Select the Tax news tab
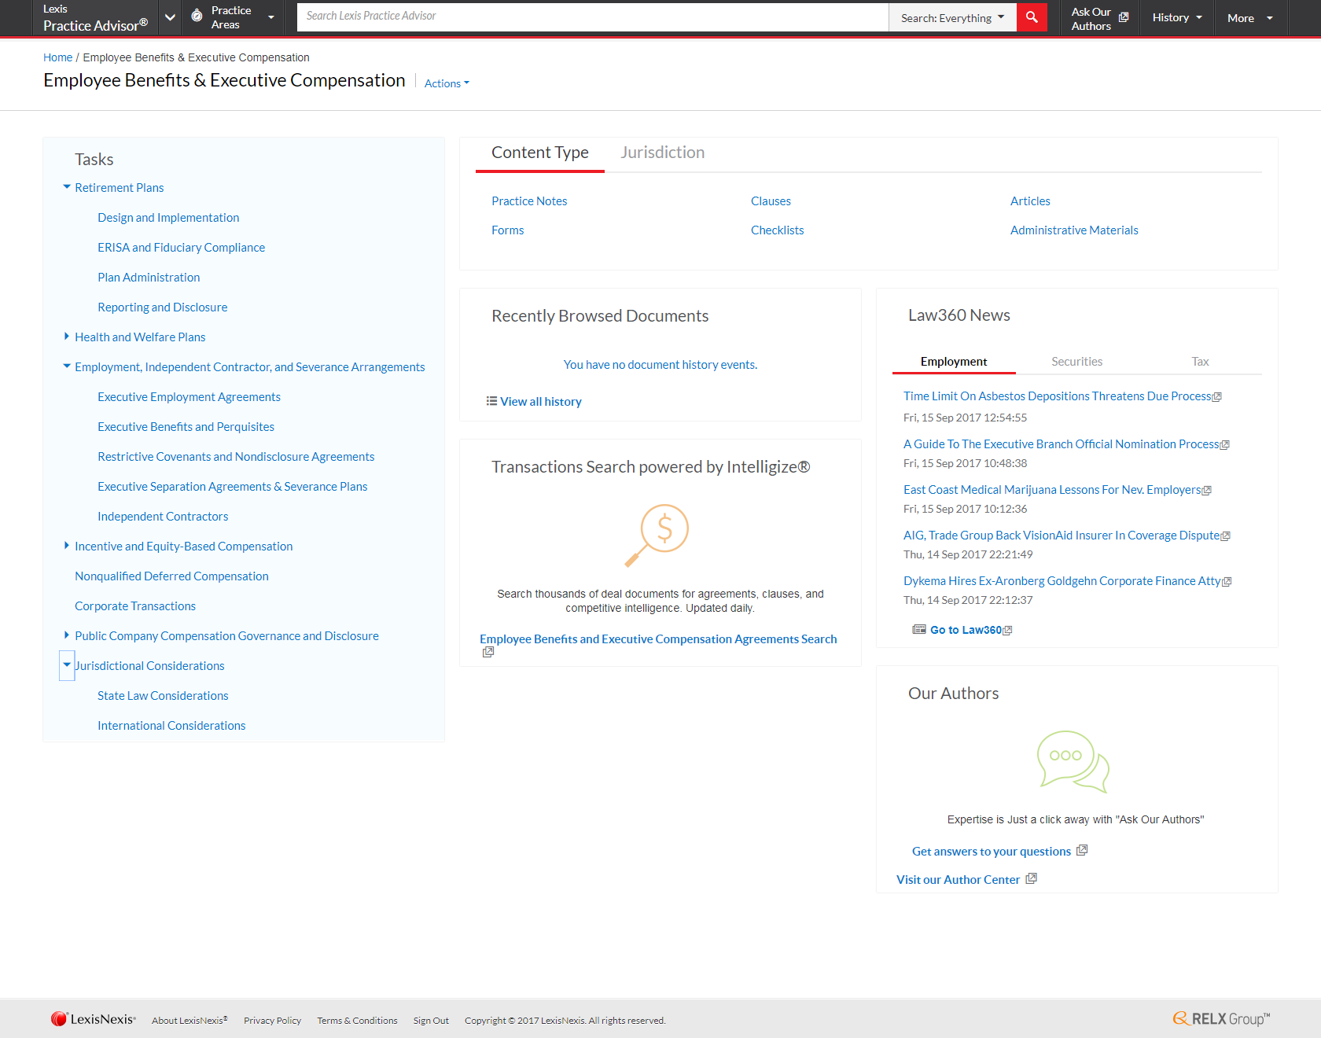The width and height of the screenshot is (1321, 1038). tap(1200, 362)
